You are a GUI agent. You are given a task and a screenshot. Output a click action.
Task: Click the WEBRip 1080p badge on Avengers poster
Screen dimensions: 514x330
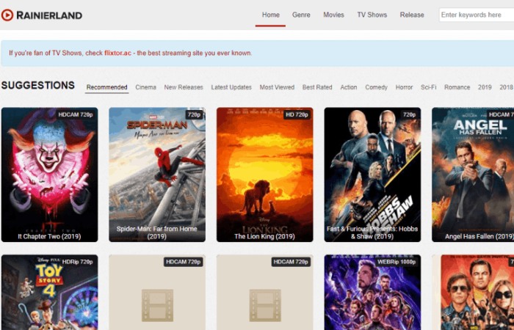(397, 262)
